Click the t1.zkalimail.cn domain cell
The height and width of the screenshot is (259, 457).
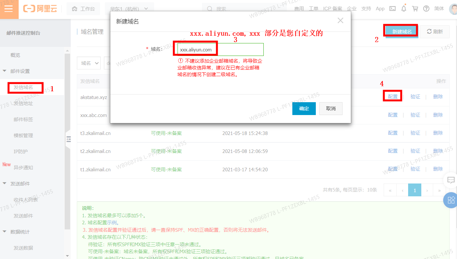pos(96,169)
